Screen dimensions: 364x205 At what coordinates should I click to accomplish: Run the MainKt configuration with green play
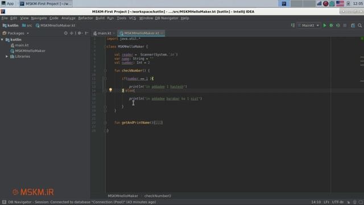[325, 26]
